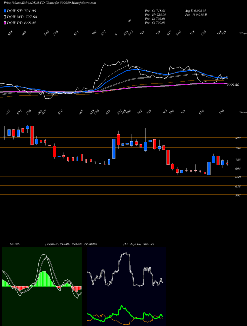Click the white DOW MT legend swatch
Screen dimensions: 247x326
5,17
